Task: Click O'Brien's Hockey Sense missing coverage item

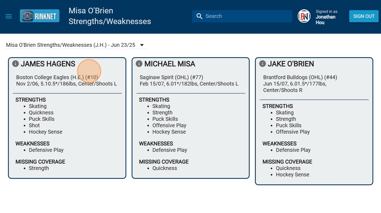Action: point(293,175)
